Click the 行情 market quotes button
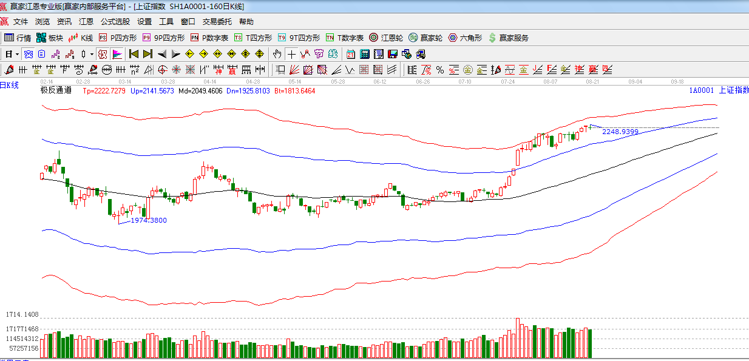 [18, 38]
